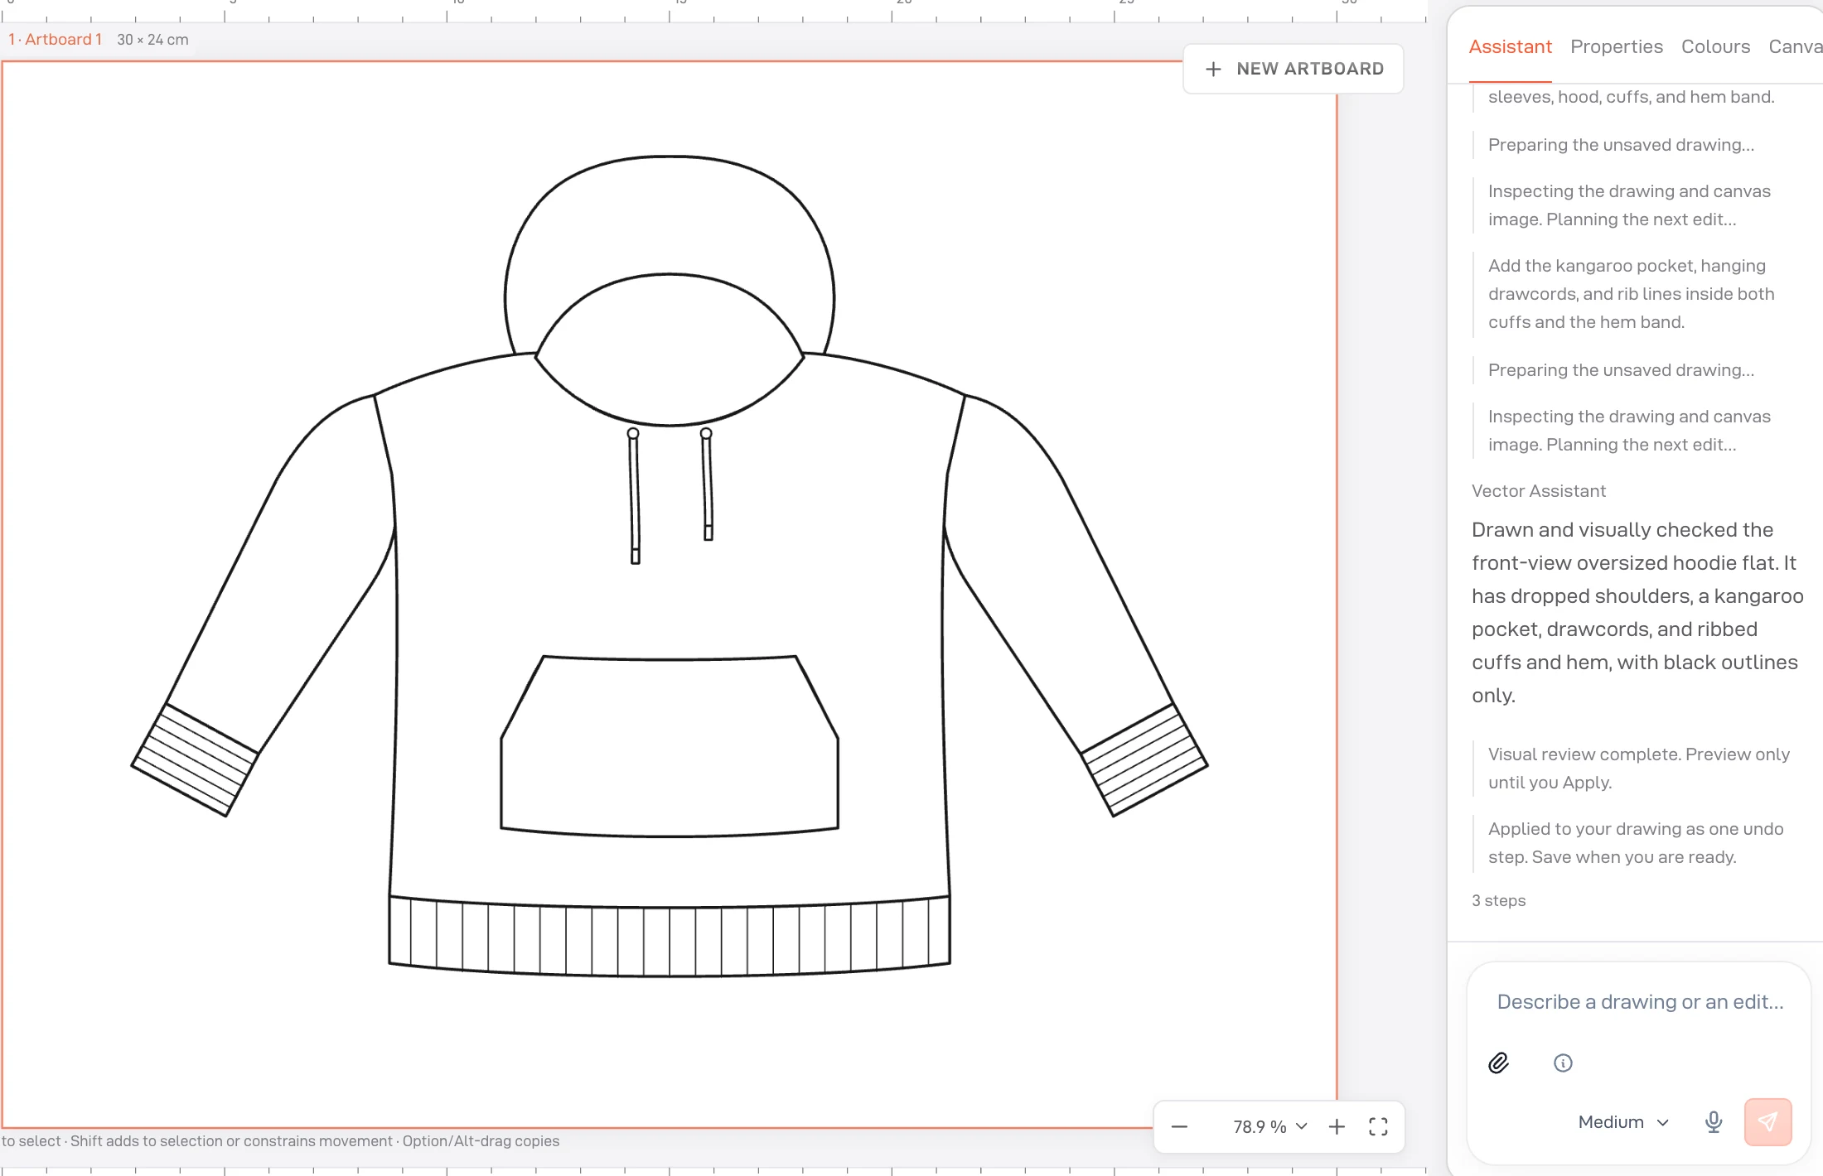Viewport: 1823px width, 1176px height.
Task: Open the Medium effort dropdown
Action: (1622, 1122)
